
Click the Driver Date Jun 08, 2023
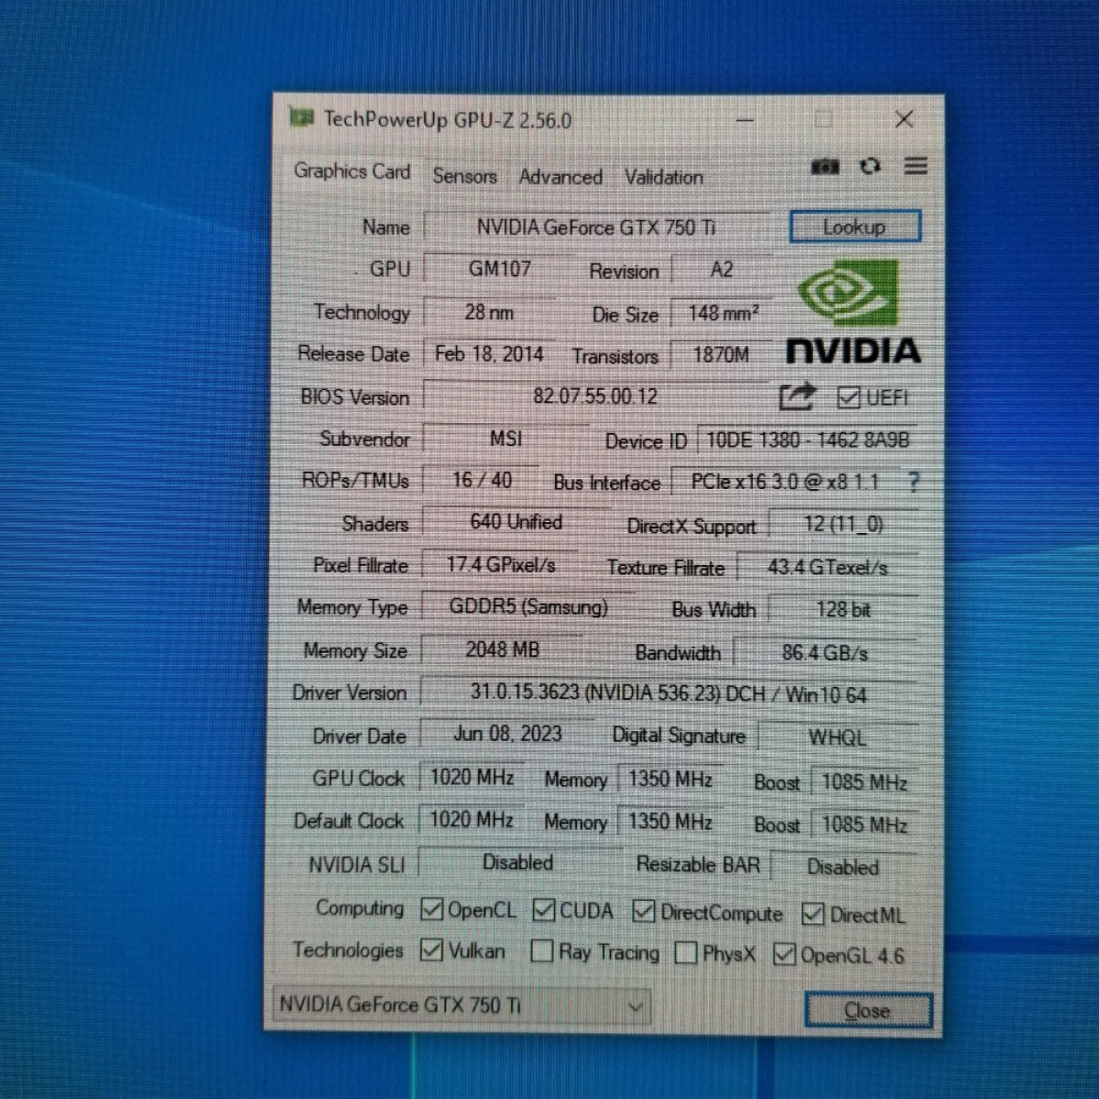coord(507,734)
